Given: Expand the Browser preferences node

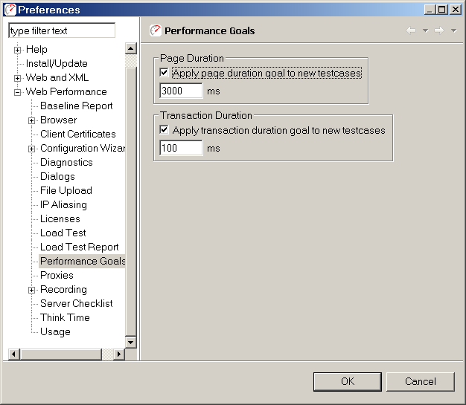Looking at the screenshot, I should [x=31, y=121].
